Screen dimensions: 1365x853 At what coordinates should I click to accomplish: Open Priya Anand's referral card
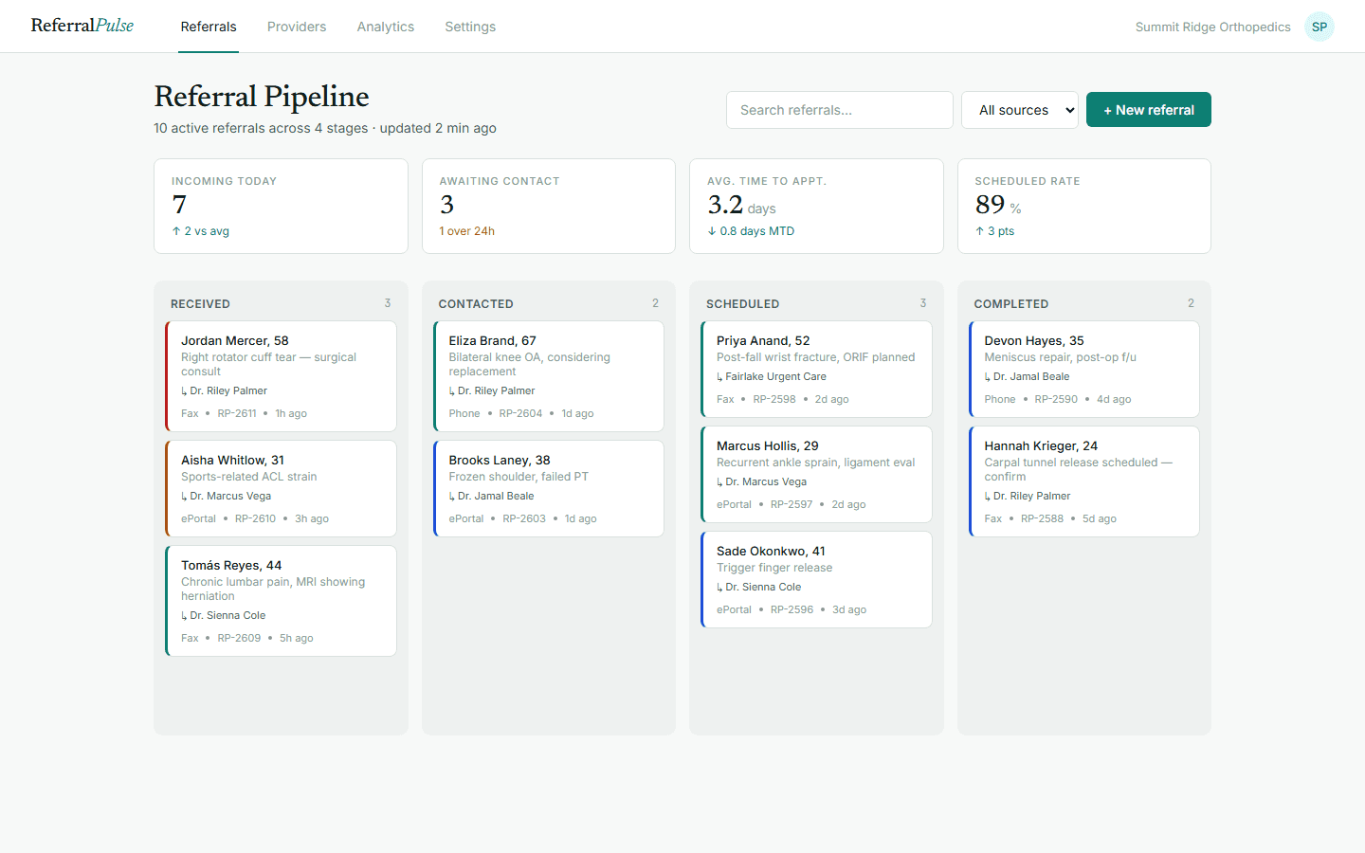pos(816,369)
